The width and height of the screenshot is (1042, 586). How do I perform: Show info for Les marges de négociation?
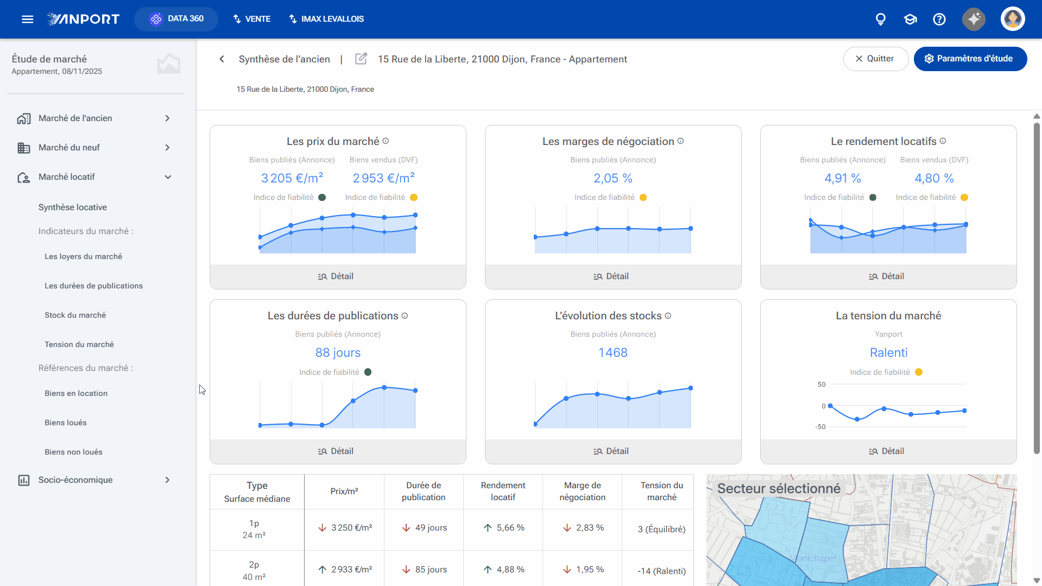[680, 141]
